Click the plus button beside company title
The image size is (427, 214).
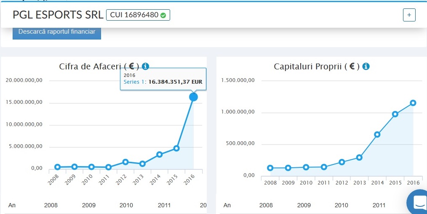click(409, 15)
